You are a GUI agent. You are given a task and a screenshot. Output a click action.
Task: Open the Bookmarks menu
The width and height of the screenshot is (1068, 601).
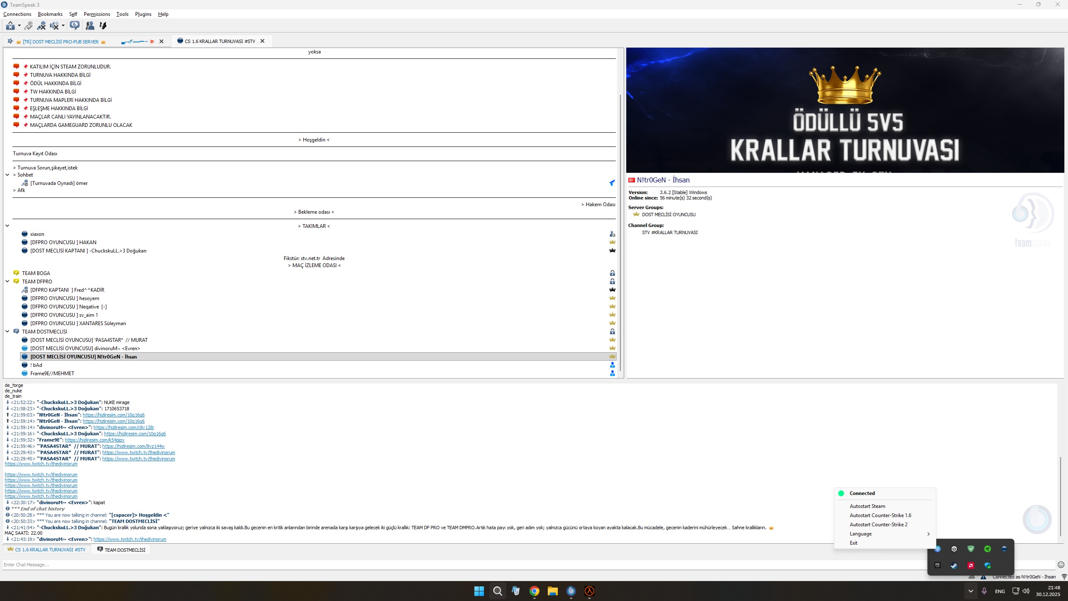pos(50,14)
